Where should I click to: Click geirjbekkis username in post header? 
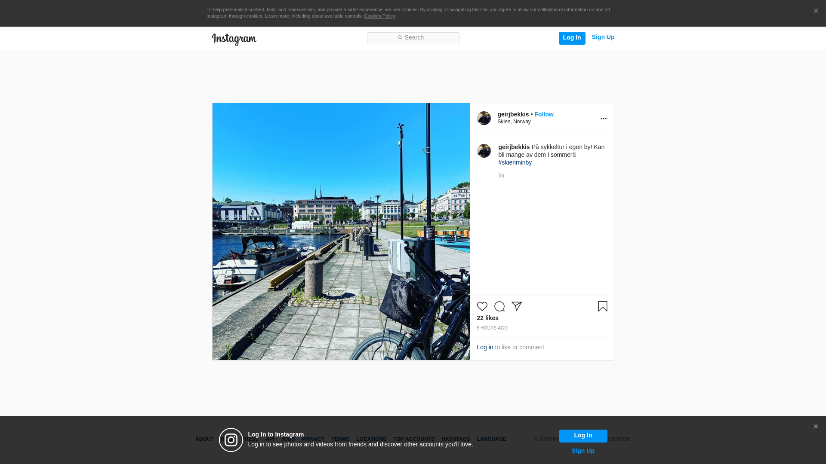click(513, 114)
